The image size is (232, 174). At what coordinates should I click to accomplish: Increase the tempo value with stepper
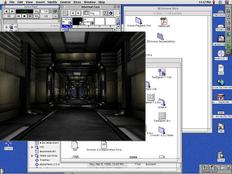pyautogui.click(x=50, y=10)
